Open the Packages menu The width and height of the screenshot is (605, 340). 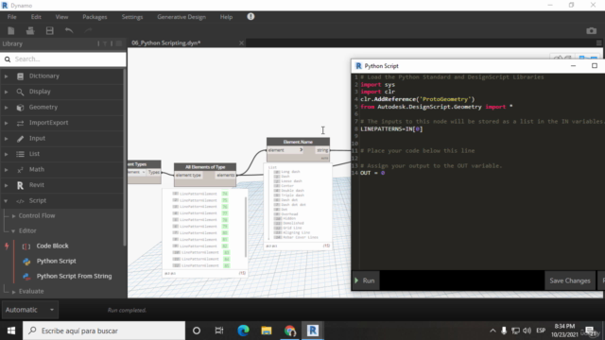(95, 17)
